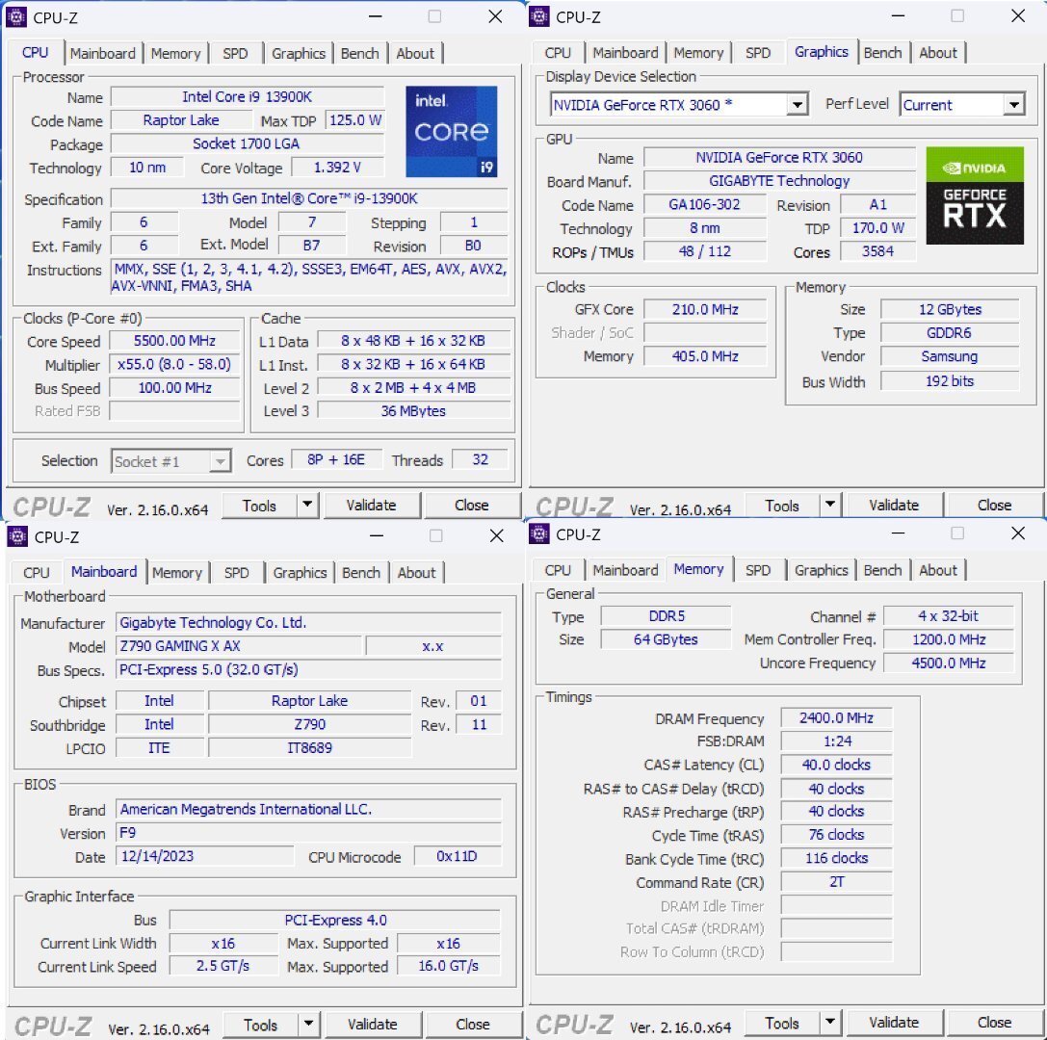1047x1040 pixels.
Task: Open the Bench tab in the CPU tab window
Action: pos(360,53)
